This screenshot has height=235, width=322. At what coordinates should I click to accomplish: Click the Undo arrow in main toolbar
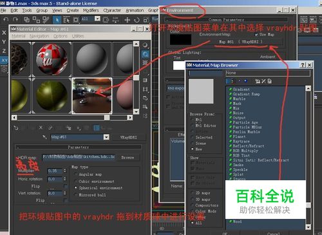point(6,20)
